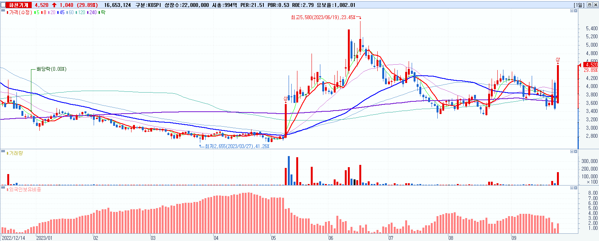The image size is (599, 241).
Task: Click the 구분:KOSPI market label
Action: click(148, 5)
